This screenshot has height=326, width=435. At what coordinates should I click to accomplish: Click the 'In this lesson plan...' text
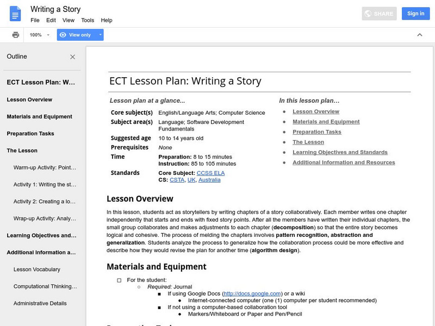coord(309,101)
